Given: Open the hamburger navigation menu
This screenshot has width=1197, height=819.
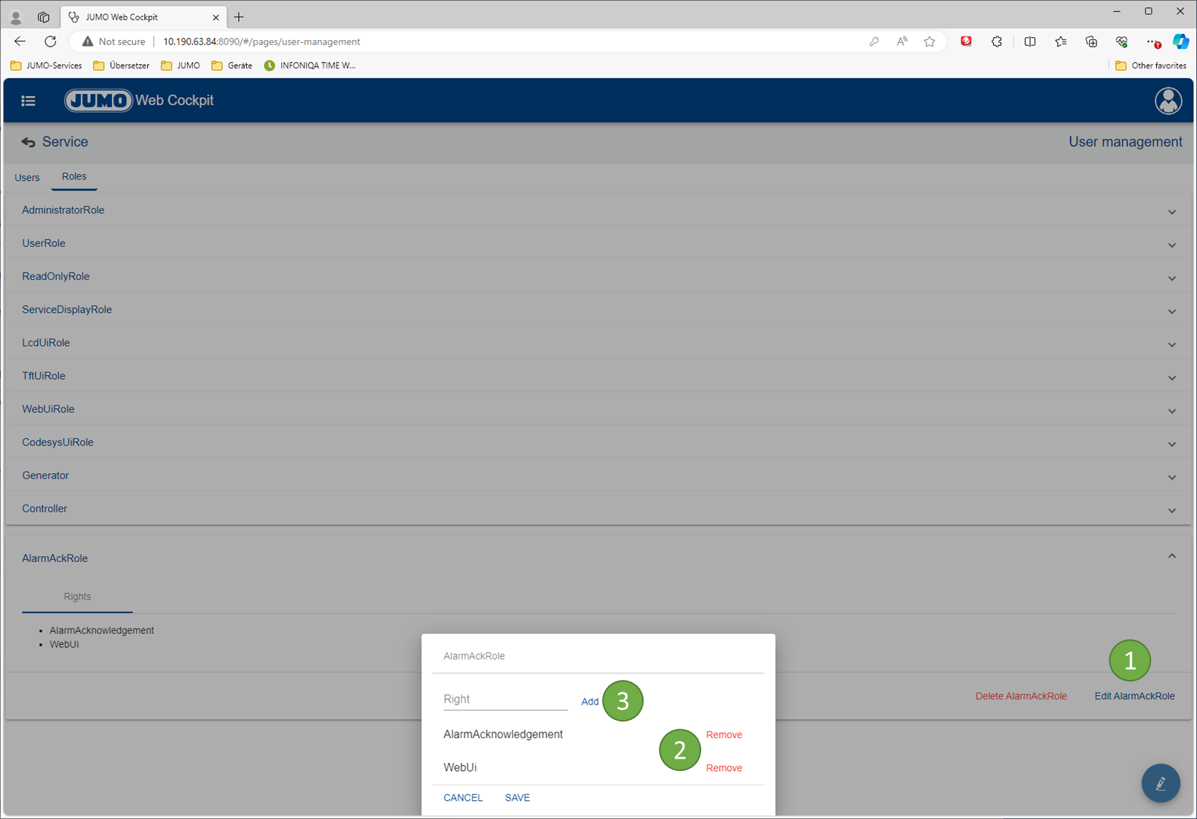Looking at the screenshot, I should click(28, 101).
